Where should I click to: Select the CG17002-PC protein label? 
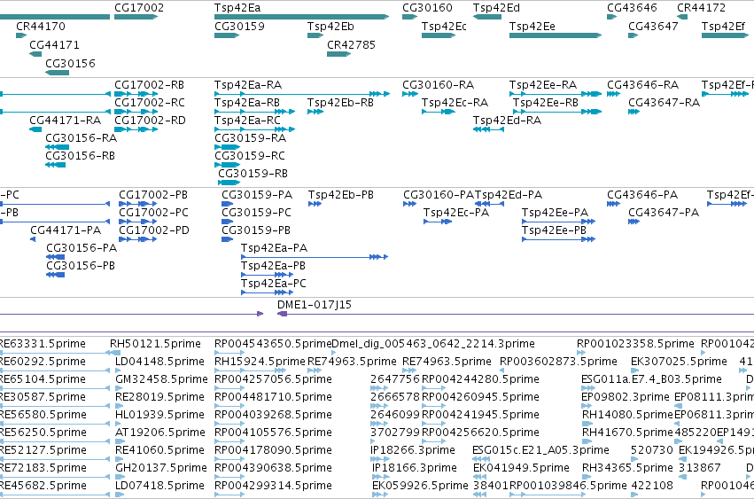click(153, 213)
